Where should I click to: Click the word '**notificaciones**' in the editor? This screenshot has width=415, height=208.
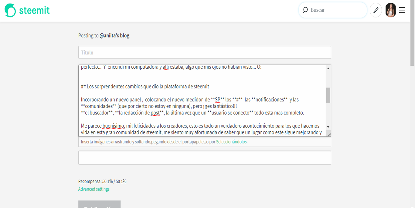pos(270,100)
